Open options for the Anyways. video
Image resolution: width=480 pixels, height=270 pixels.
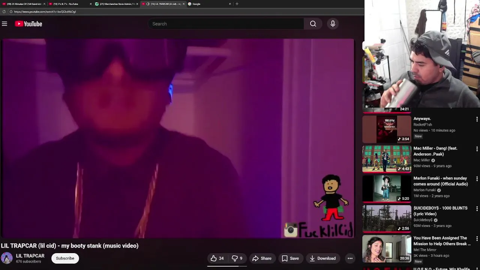tap(477, 119)
